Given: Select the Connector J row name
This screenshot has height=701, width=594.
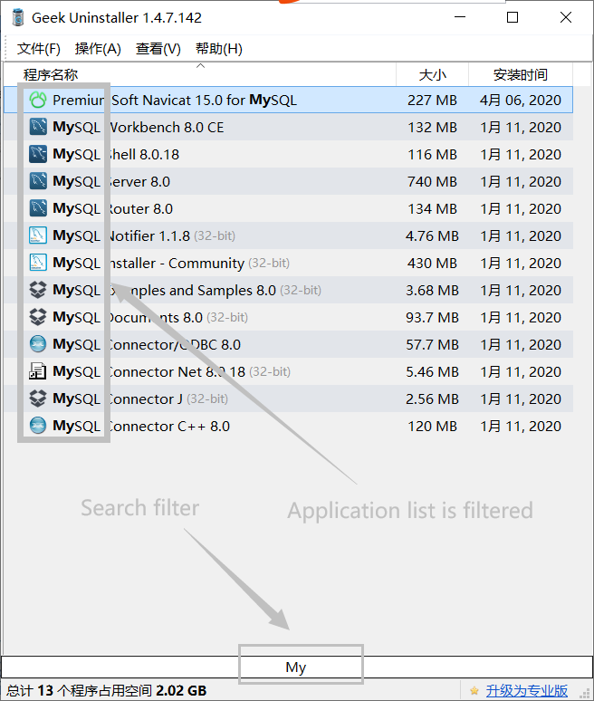Looking at the screenshot, I should [140, 399].
